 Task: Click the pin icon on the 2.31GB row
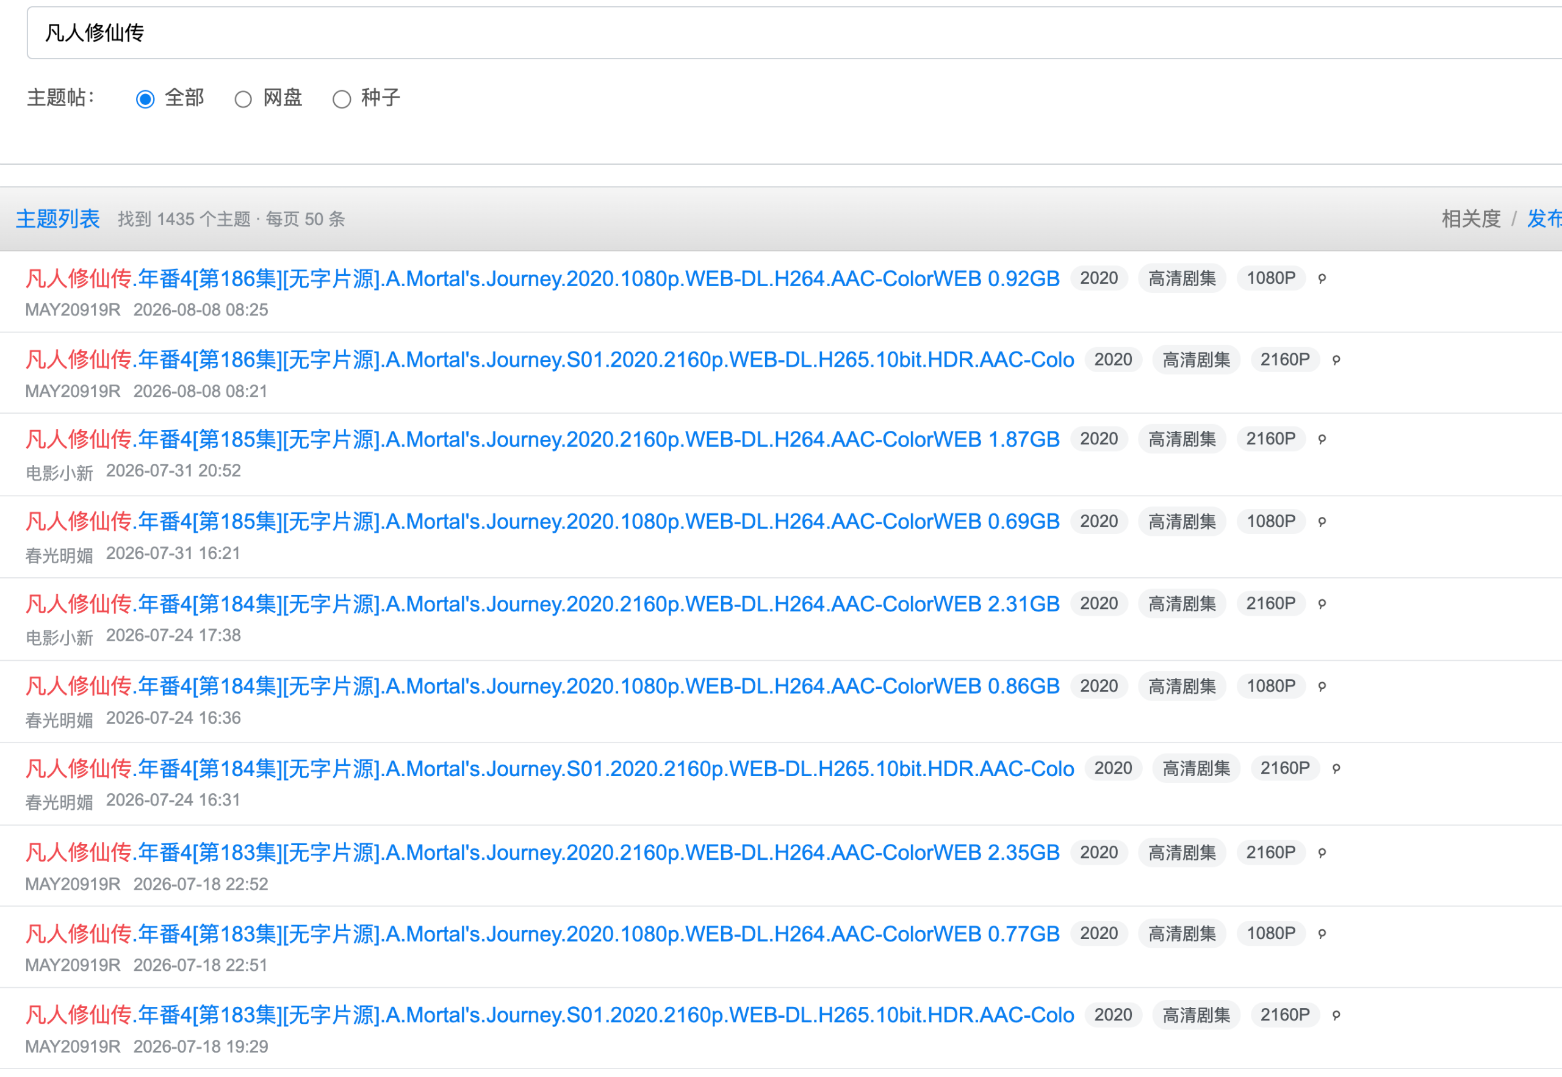(1322, 604)
